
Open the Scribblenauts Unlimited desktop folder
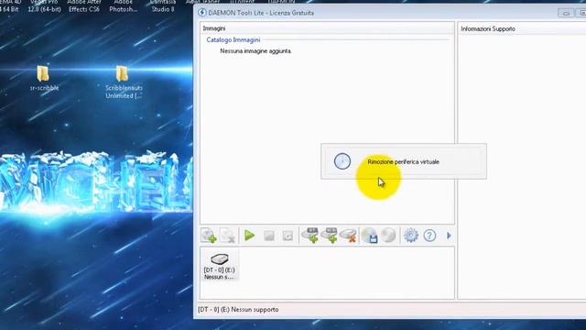tap(124, 82)
